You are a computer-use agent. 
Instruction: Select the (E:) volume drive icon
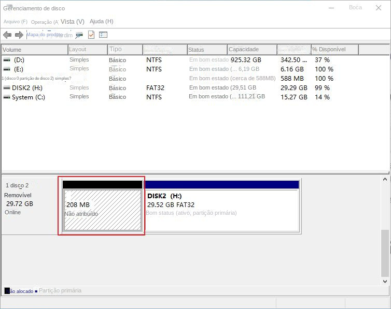[x=7, y=69]
